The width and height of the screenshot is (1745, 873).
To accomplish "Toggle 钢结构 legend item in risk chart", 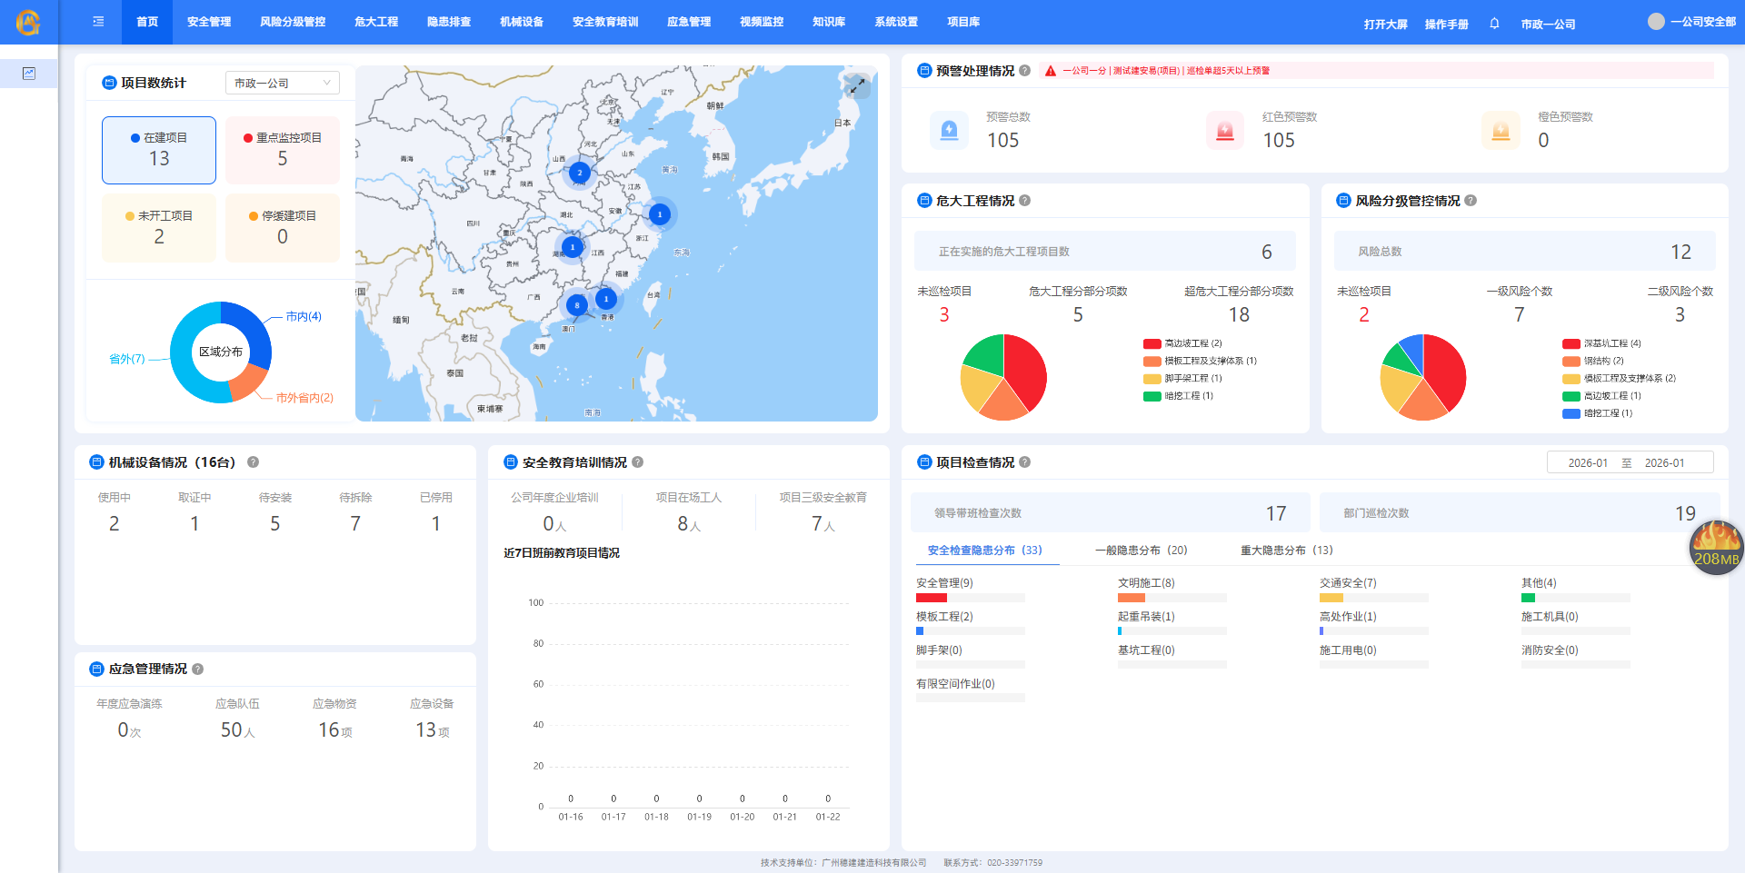I will [1593, 361].
